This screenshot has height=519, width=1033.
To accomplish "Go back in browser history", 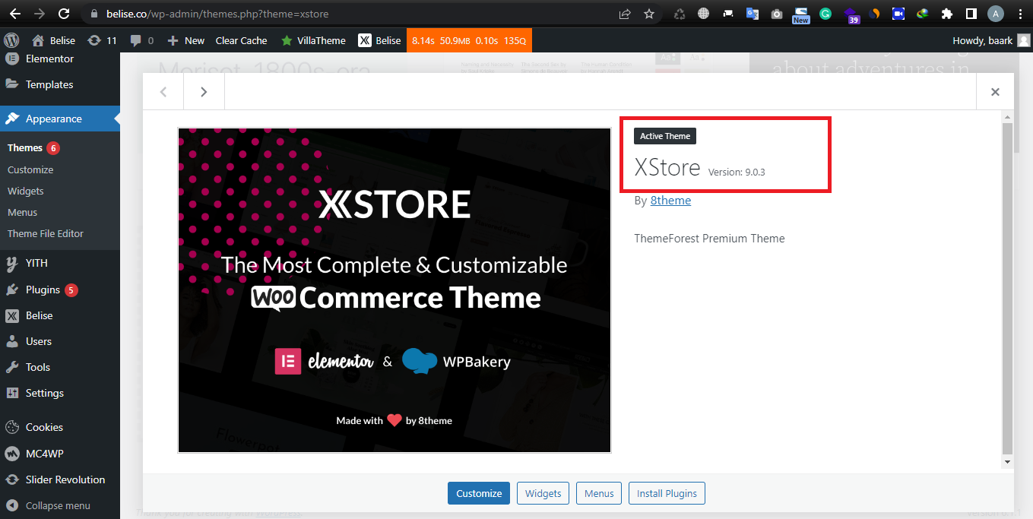I will click(15, 14).
